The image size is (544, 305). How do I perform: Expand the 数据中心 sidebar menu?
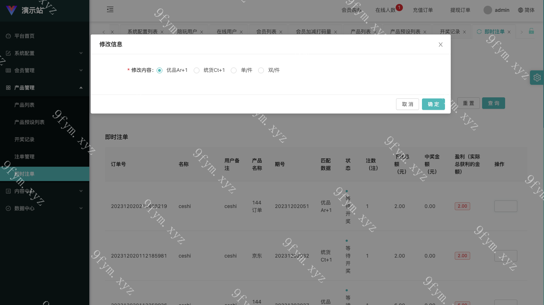point(45,208)
